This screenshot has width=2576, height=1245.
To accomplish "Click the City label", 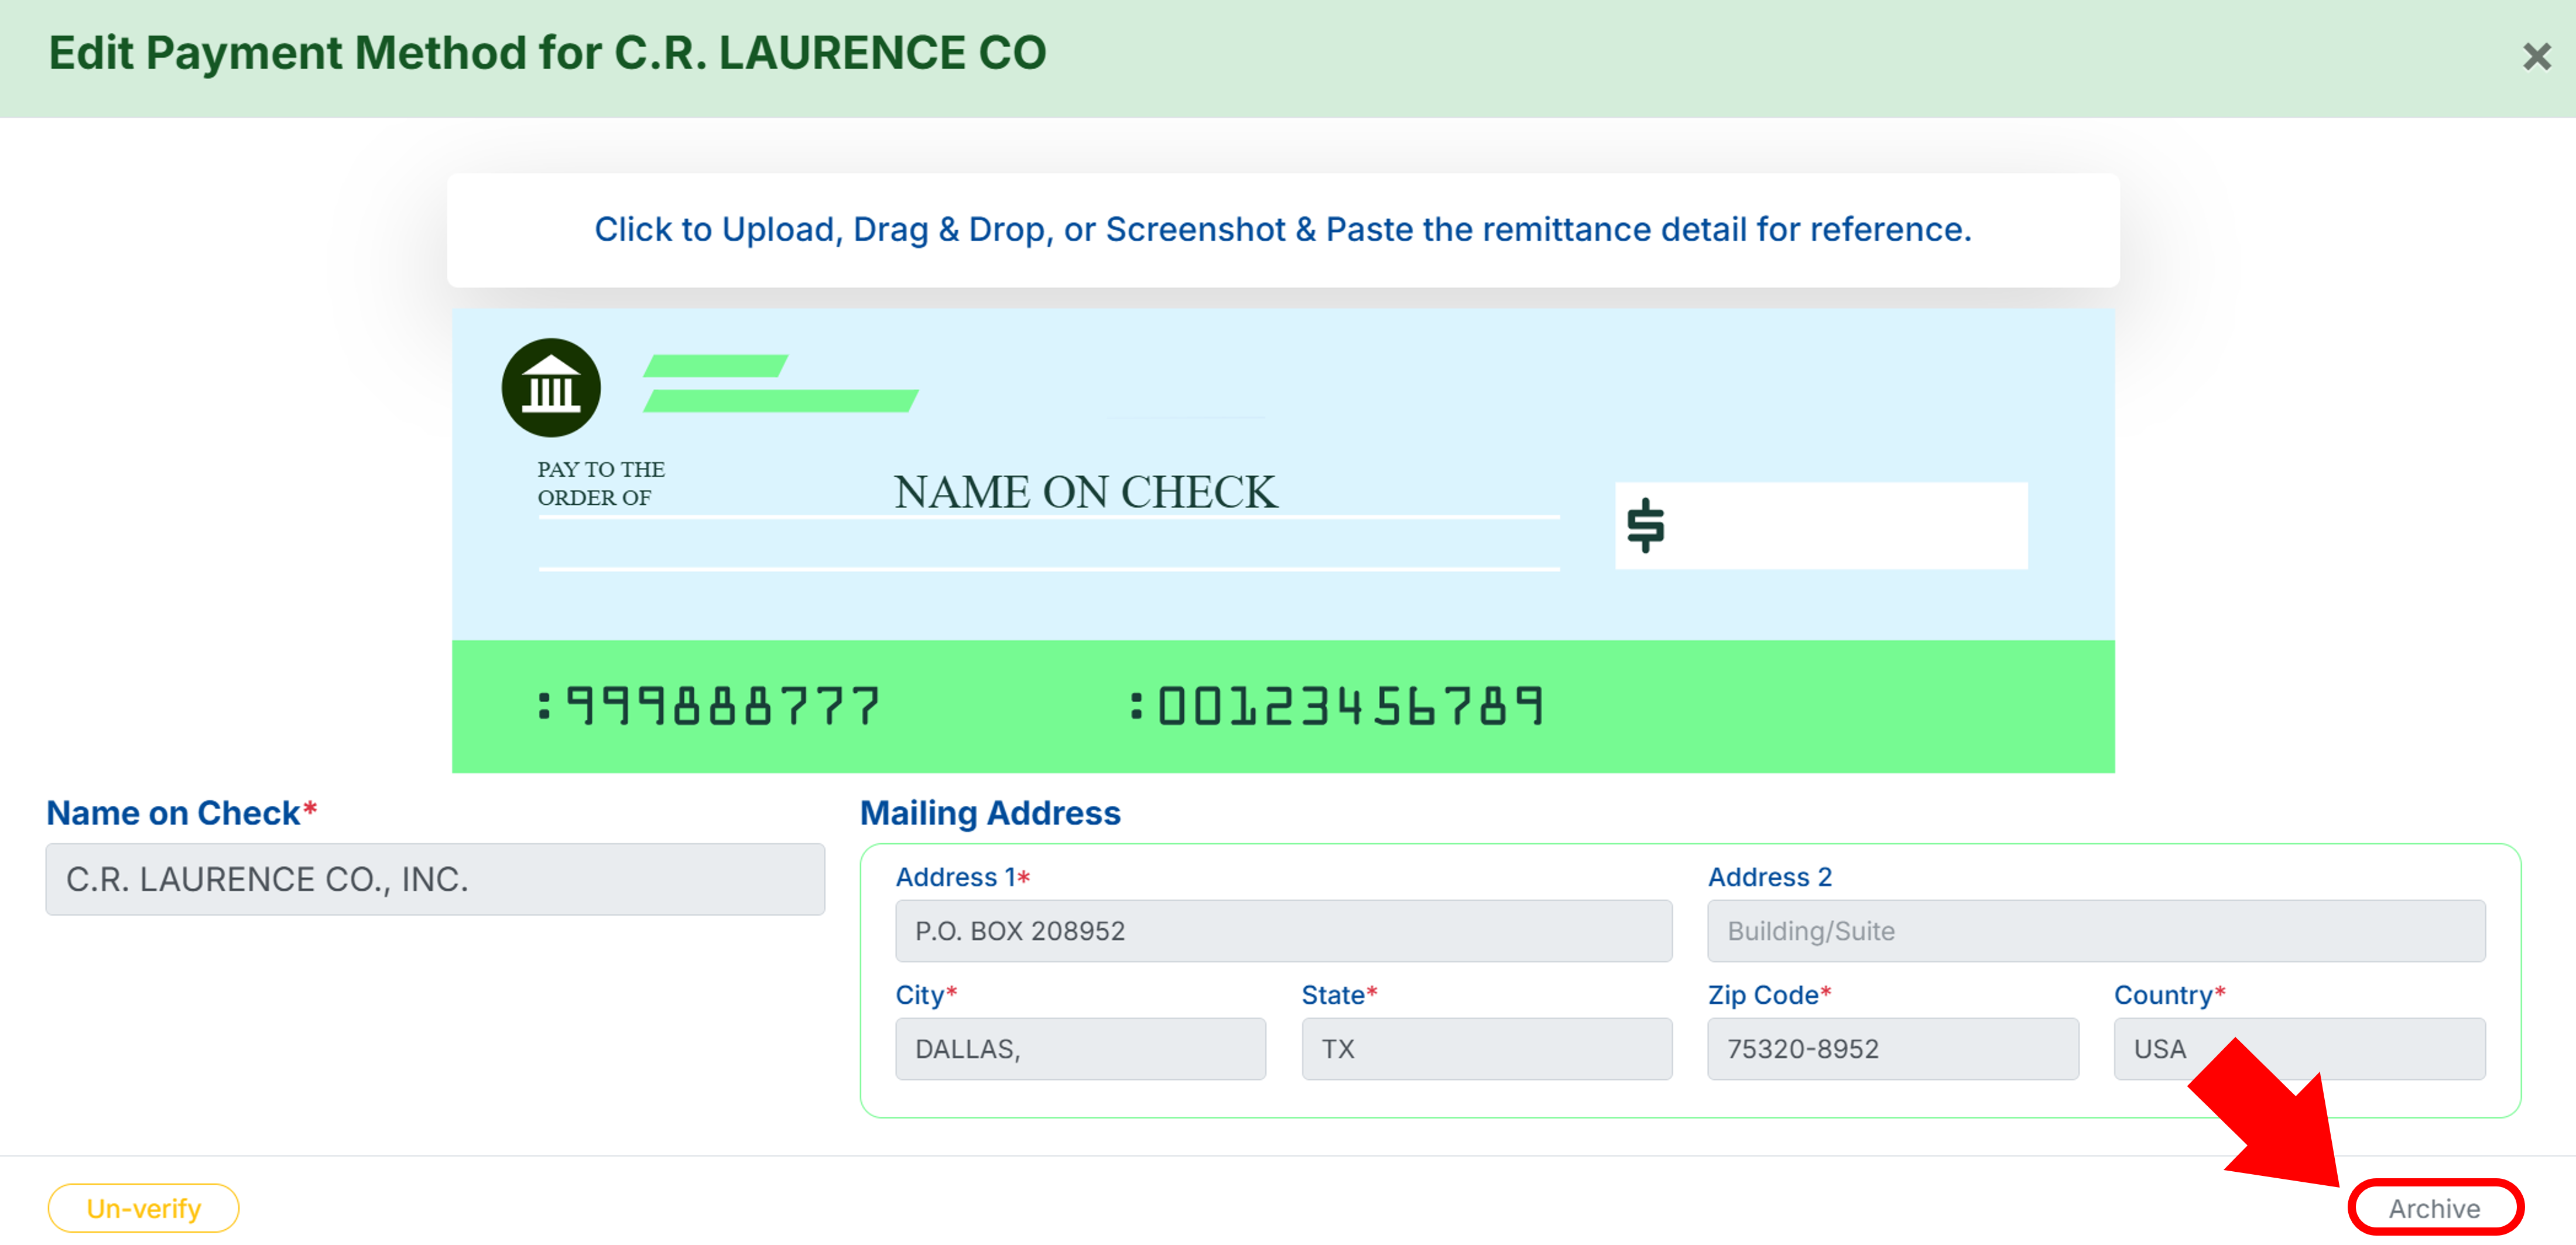I will [926, 995].
